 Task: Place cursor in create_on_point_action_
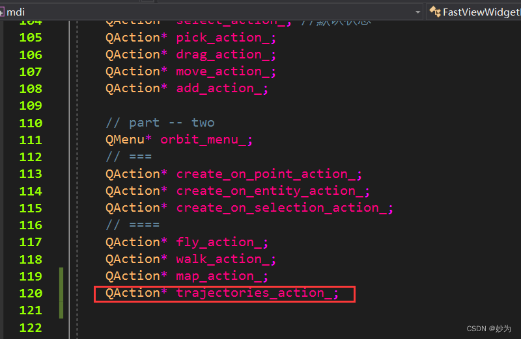[x=266, y=174]
